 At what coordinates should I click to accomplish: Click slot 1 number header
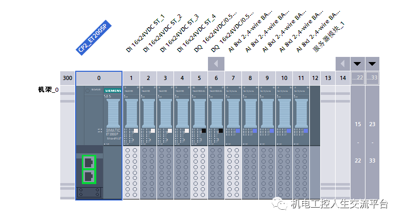point(131,78)
